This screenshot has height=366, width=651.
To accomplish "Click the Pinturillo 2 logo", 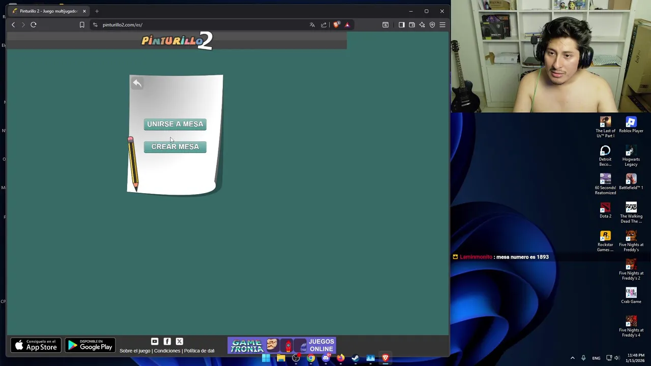I will click(176, 41).
